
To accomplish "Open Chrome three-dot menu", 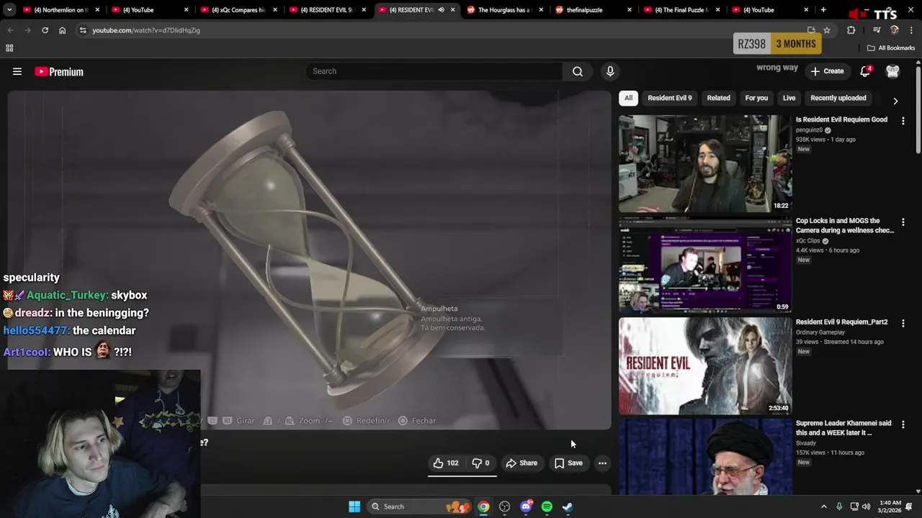I will pyautogui.click(x=911, y=30).
